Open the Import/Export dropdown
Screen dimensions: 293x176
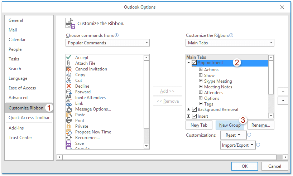(x=238, y=145)
